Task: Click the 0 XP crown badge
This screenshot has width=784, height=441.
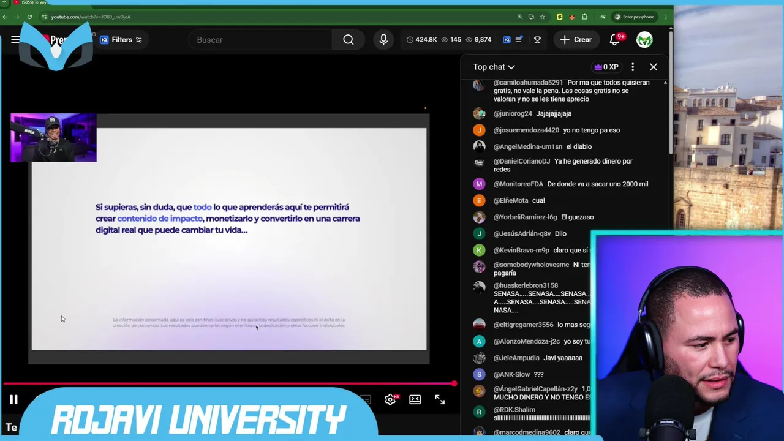Action: (x=606, y=67)
